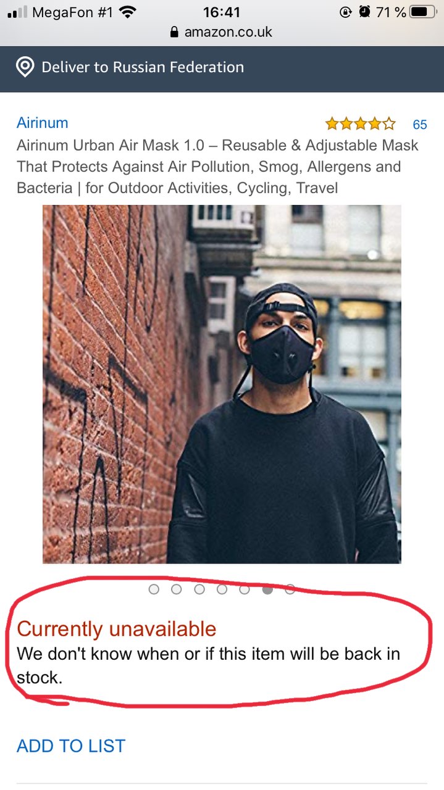Screen dimensions: 444x790
Task: Tap the padlock icon beside amazon.co.uk
Action: pyautogui.click(x=174, y=32)
